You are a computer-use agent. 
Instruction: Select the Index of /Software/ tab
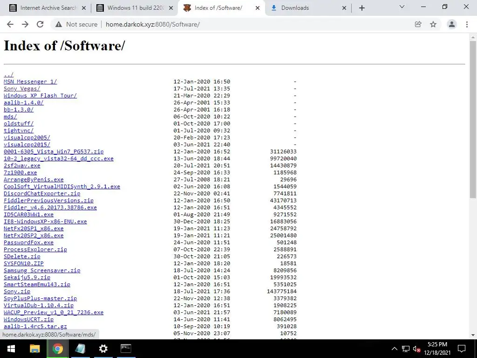coord(222,8)
